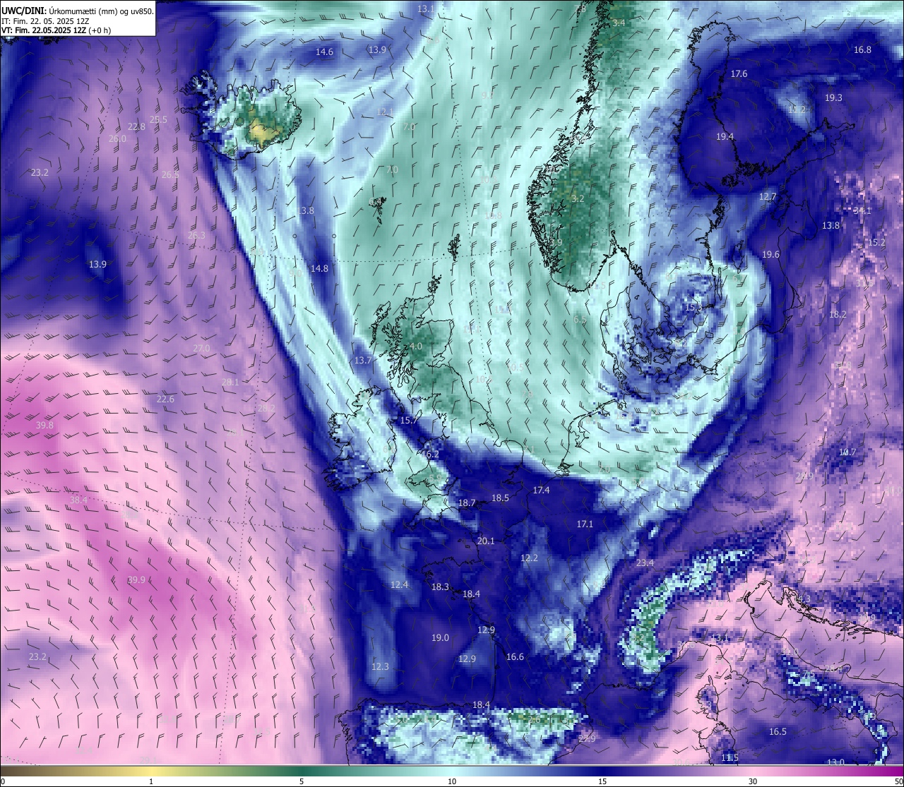The height and width of the screenshot is (787, 904).
Task: Click the 'UWC/DINI: Úrkomumætti (mm) og uv850.' title
Action: tap(78, 11)
